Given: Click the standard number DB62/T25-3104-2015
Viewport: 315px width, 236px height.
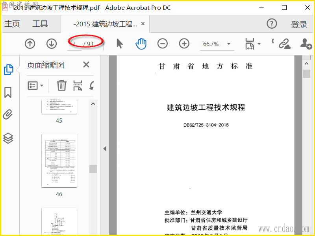Looking at the screenshot, I should pos(206,125).
